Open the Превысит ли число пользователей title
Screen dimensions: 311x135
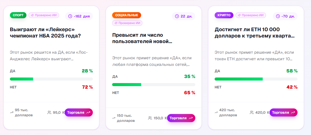(x=142, y=38)
